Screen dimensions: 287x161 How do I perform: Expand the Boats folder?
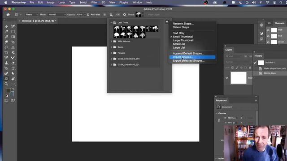[x=111, y=47]
